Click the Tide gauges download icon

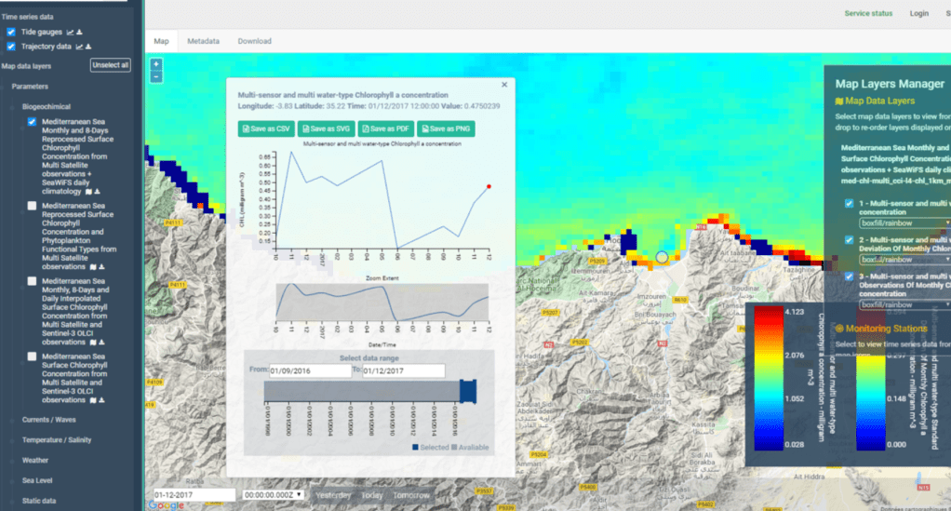pos(79,32)
